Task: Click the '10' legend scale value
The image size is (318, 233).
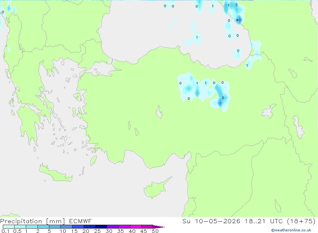Action: tap(63, 231)
